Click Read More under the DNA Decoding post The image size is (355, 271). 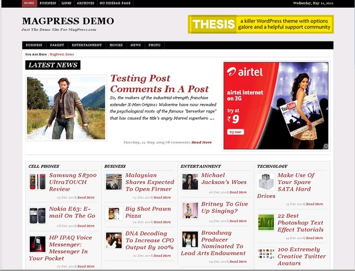163,256
